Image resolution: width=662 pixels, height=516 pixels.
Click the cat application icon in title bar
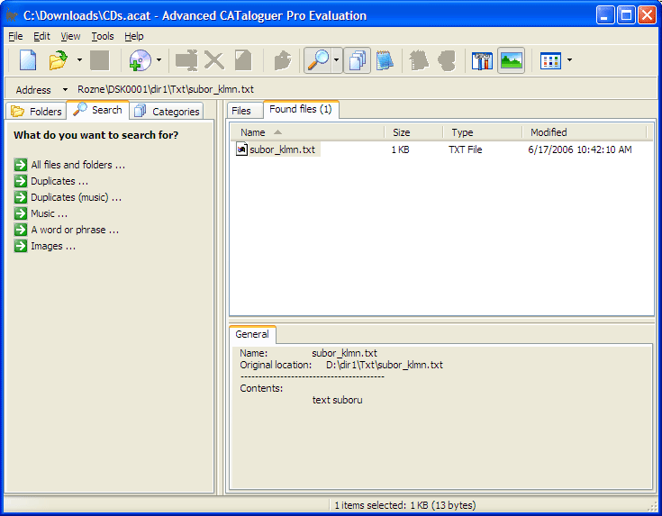pos(12,15)
